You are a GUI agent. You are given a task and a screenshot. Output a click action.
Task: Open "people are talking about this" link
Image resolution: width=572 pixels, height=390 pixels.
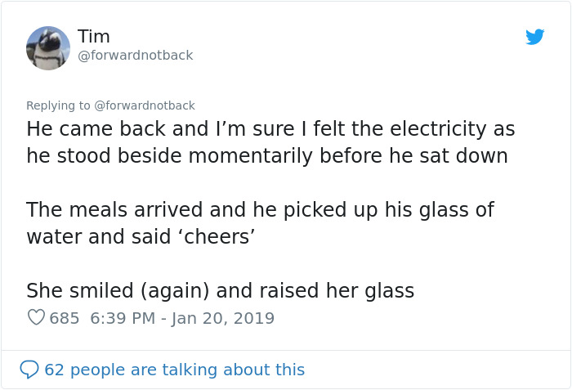pyautogui.click(x=187, y=370)
